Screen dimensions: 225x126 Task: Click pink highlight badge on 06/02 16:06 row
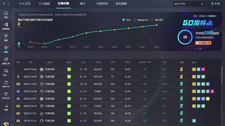[x=203, y=69]
